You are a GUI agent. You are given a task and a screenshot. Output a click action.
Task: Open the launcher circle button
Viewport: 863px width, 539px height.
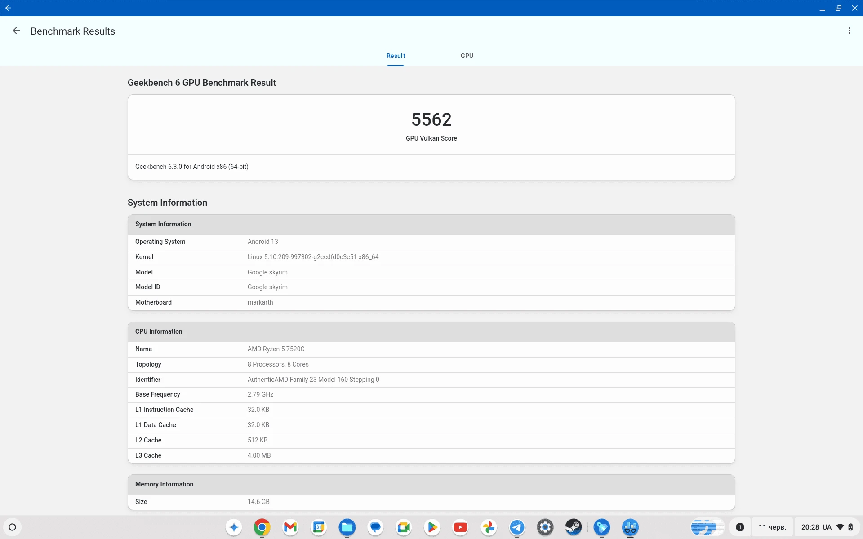click(13, 527)
